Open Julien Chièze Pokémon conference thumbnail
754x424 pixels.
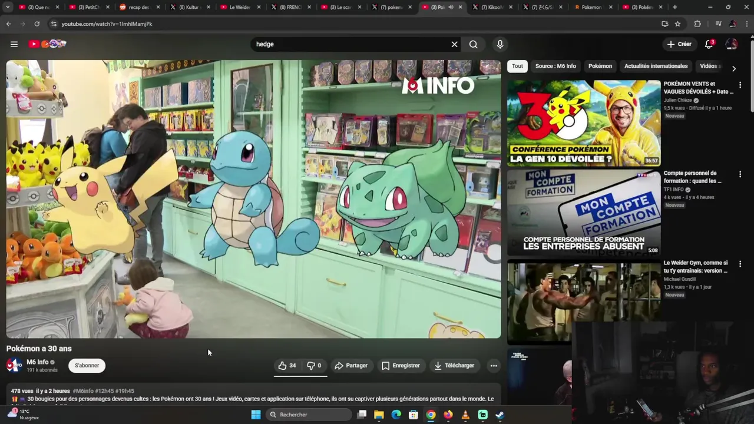pos(584,123)
